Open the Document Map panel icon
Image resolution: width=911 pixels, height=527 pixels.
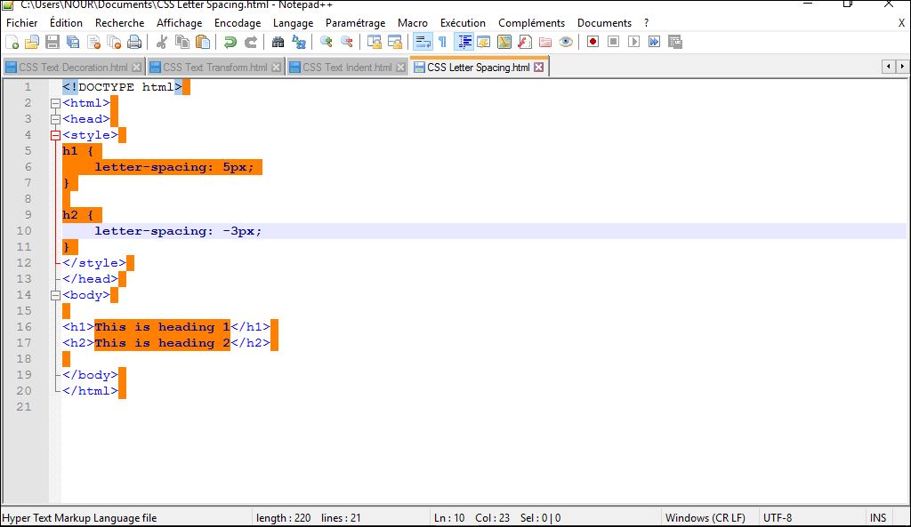point(504,42)
